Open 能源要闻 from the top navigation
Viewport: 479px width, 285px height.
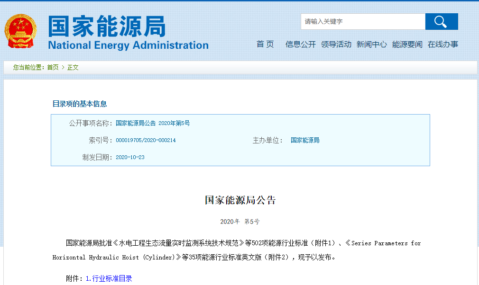click(x=407, y=45)
